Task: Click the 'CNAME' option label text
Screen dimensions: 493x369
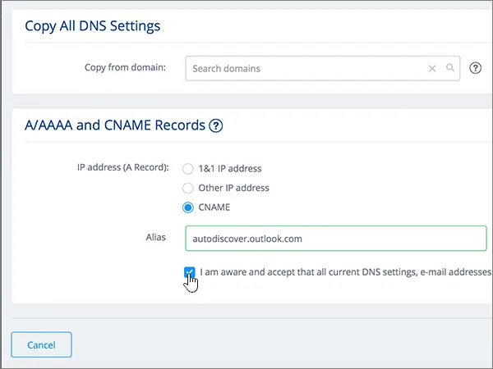Action: pos(214,207)
